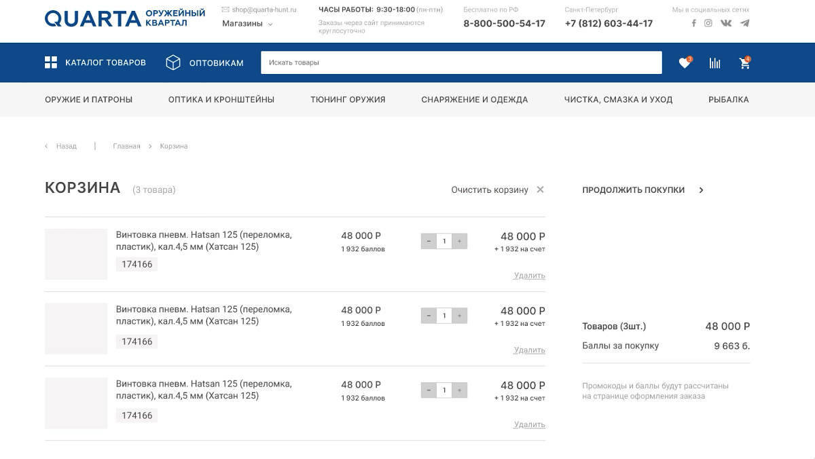Open the Telegram social icon
815x459 pixels.
point(745,23)
